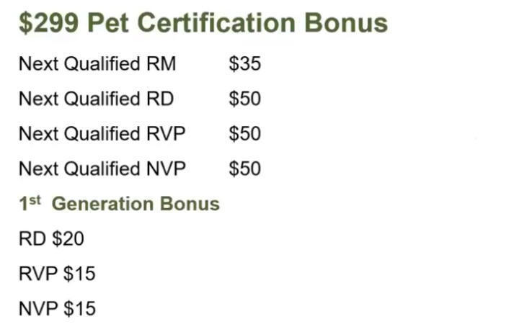
Task: Click the $50 amount beside Next Qualified RVP
Action: point(244,134)
